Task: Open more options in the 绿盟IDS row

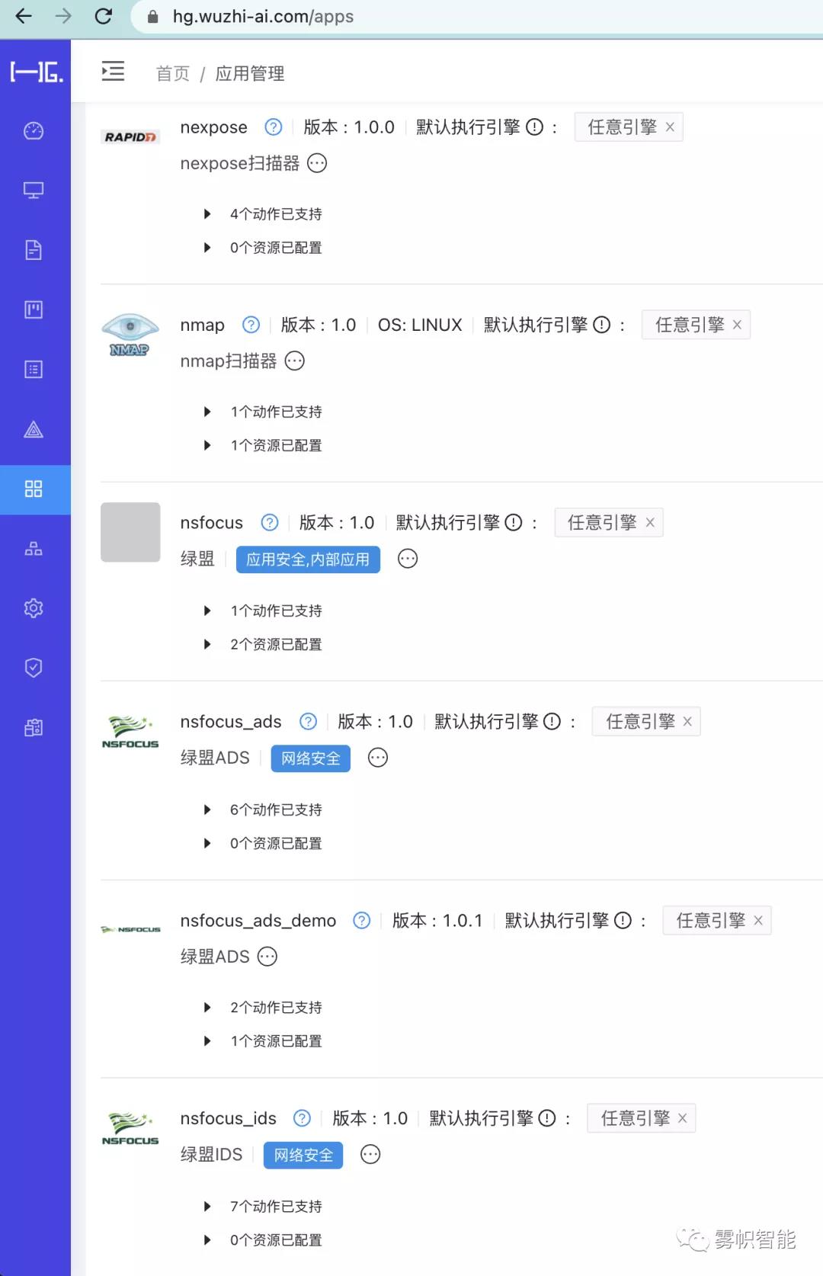Action: click(370, 1155)
